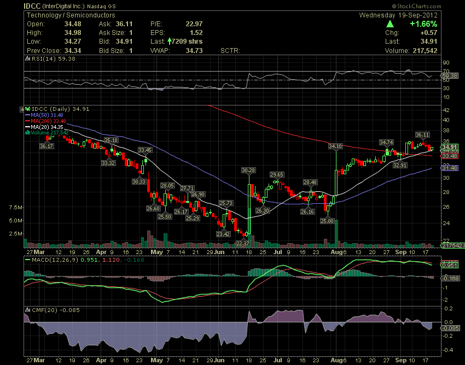Click the Prev Close value 34.34
Screen dimensions: 465x365
[x=73, y=51]
